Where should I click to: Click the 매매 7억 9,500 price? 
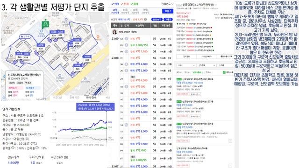pos(139,144)
